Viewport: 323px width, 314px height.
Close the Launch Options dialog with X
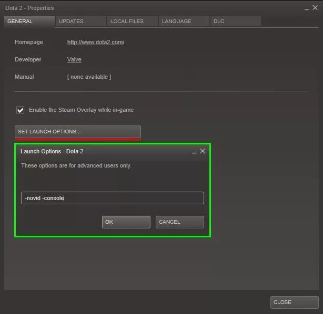point(203,151)
